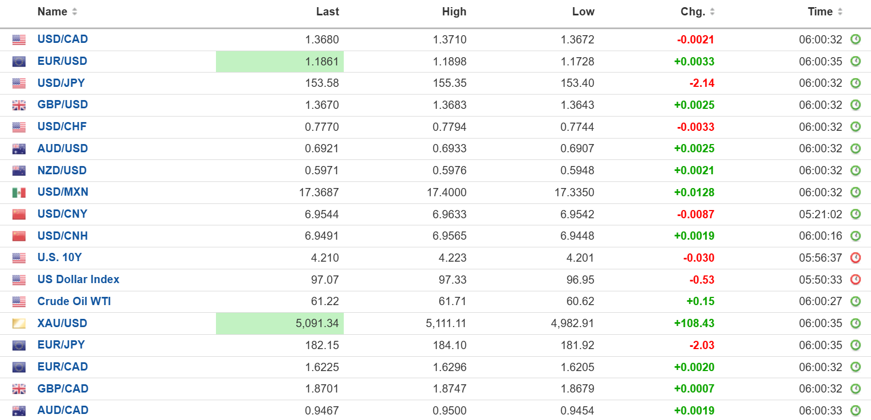Open the US Dollar Index link
Image resolution: width=871 pixels, height=420 pixels.
(78, 279)
